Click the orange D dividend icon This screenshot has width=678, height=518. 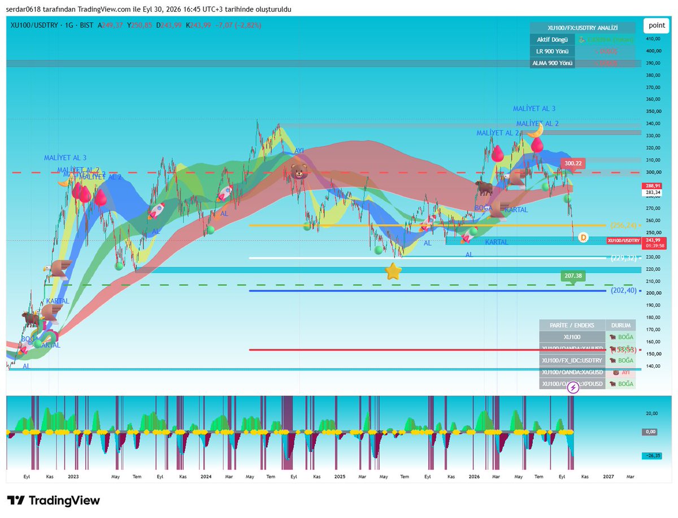click(584, 237)
